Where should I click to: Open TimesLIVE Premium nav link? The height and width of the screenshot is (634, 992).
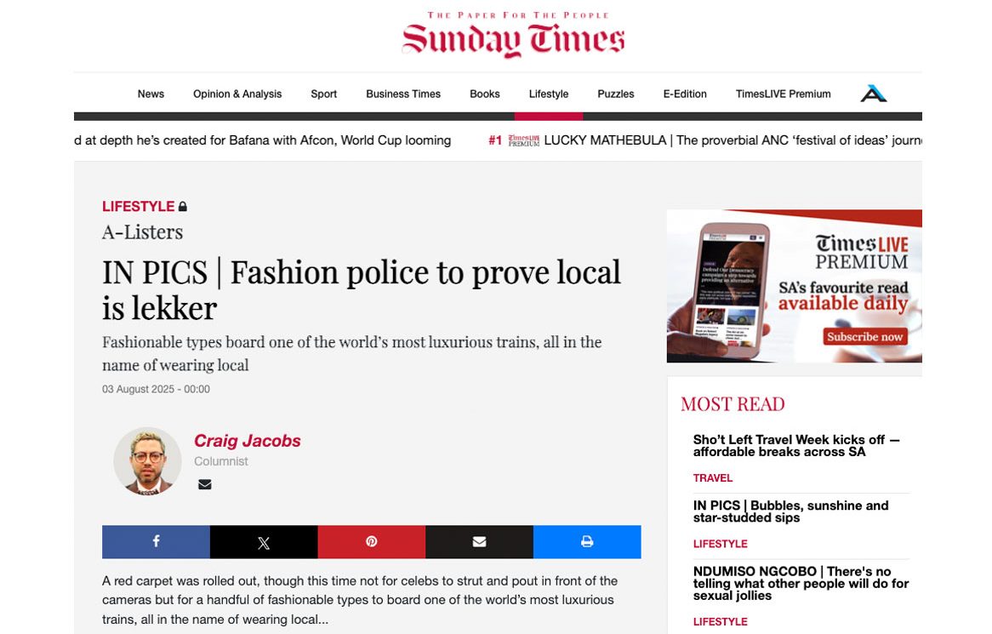coord(783,94)
